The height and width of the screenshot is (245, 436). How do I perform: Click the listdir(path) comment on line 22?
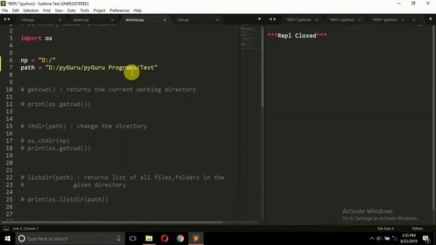point(123,177)
